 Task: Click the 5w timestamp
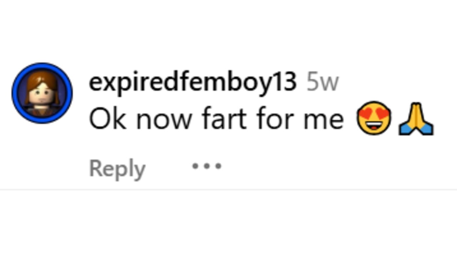pos(322,83)
